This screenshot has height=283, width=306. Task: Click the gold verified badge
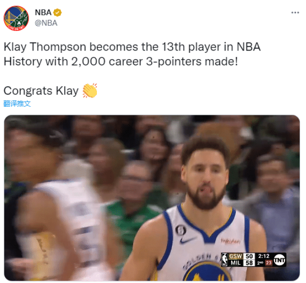pos(57,12)
